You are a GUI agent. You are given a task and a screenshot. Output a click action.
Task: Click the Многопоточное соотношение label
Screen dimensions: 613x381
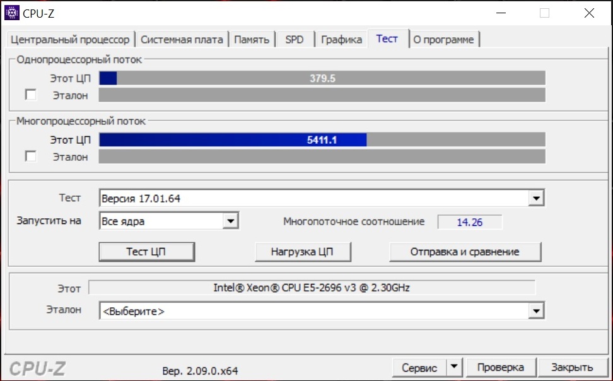(x=354, y=221)
